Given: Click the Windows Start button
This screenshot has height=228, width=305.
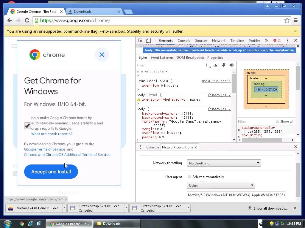Looking at the screenshot, I should click(7, 224).
